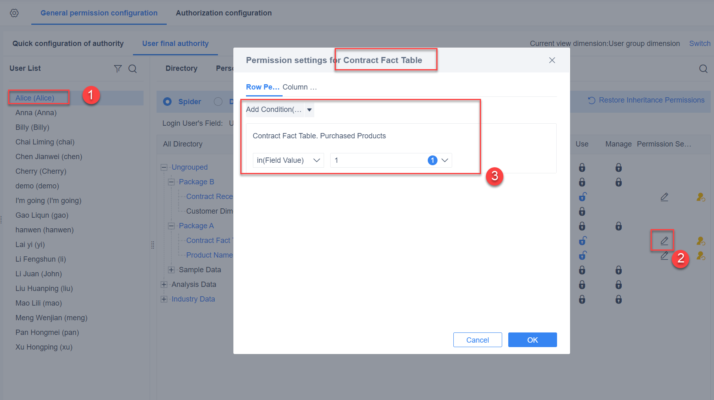Viewport: 714px width, 400px height.
Task: Click a lock icon in the Manage column
Action: [x=618, y=167]
